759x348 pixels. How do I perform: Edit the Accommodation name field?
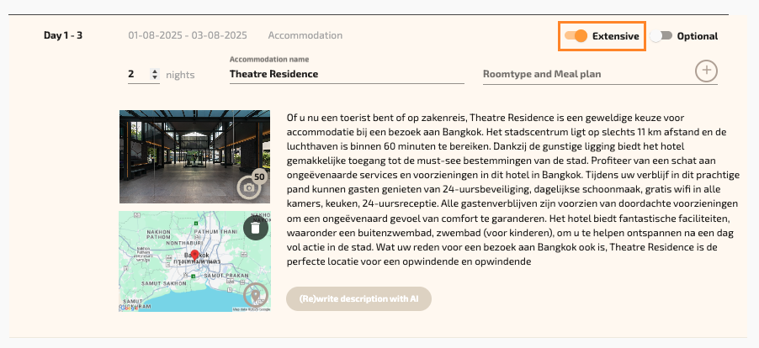[347, 74]
